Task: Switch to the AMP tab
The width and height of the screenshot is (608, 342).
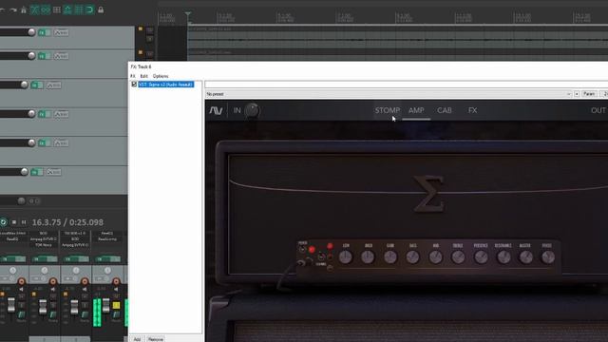Action: click(x=416, y=110)
